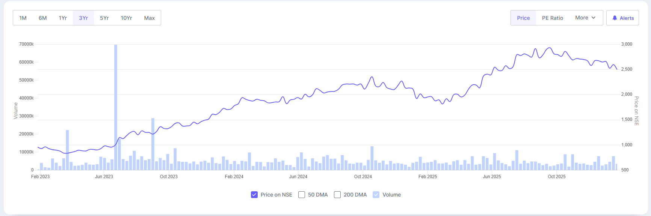651x216 pixels.
Task: Select the Max time range
Action: click(x=150, y=18)
